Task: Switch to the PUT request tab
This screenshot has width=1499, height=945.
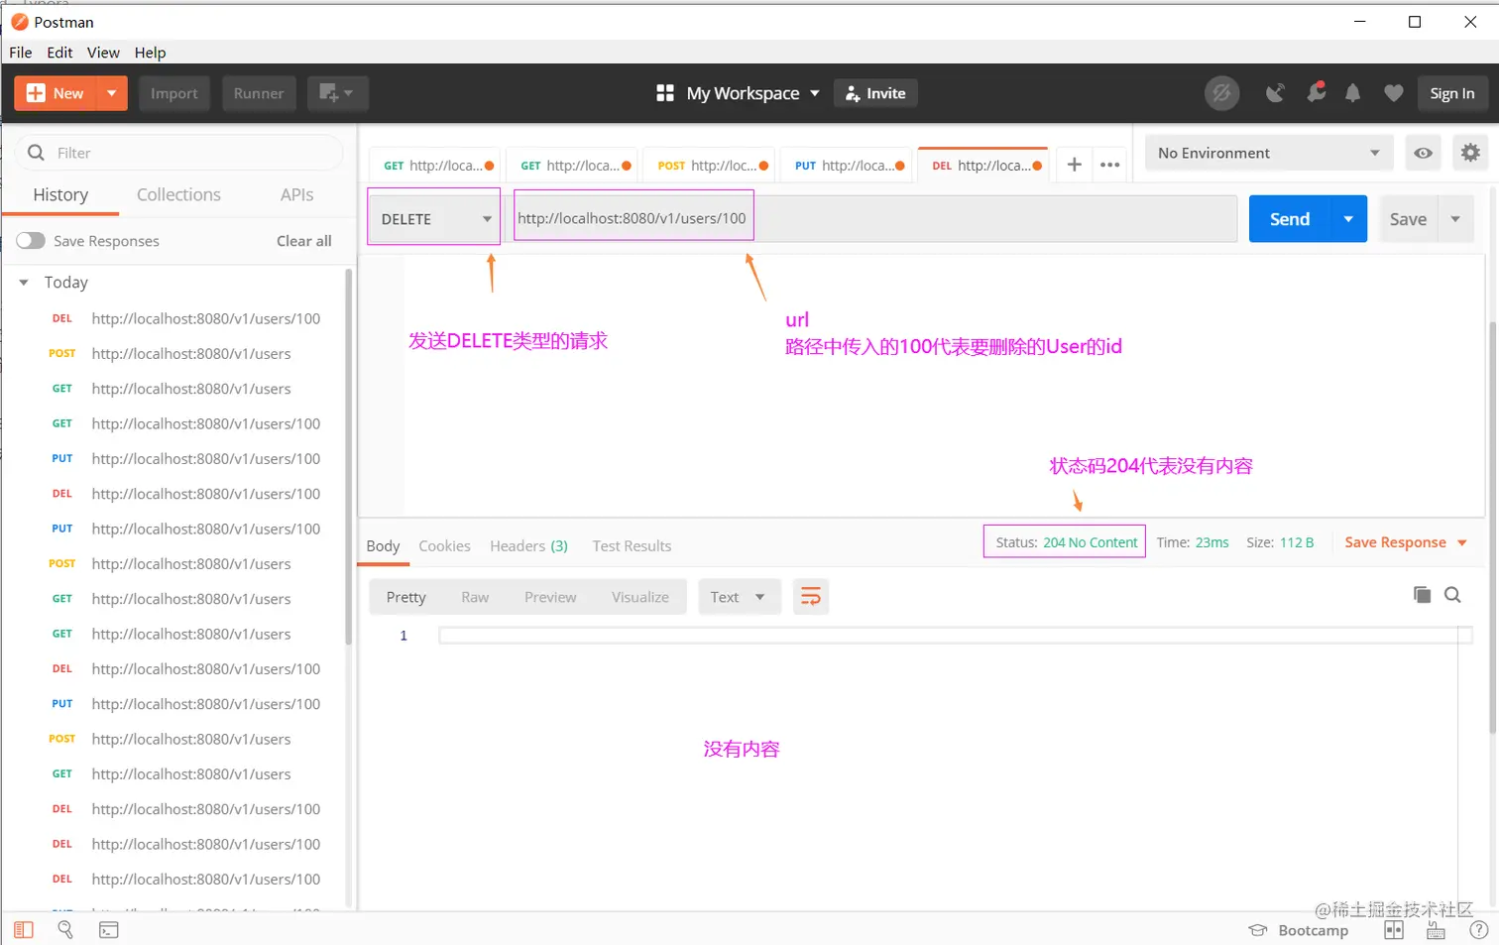Action: coord(848,166)
